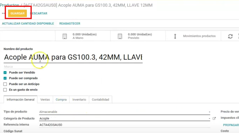The image size is (239, 133).
Task: Click the refresh arrows icon
Action: pos(230,36)
